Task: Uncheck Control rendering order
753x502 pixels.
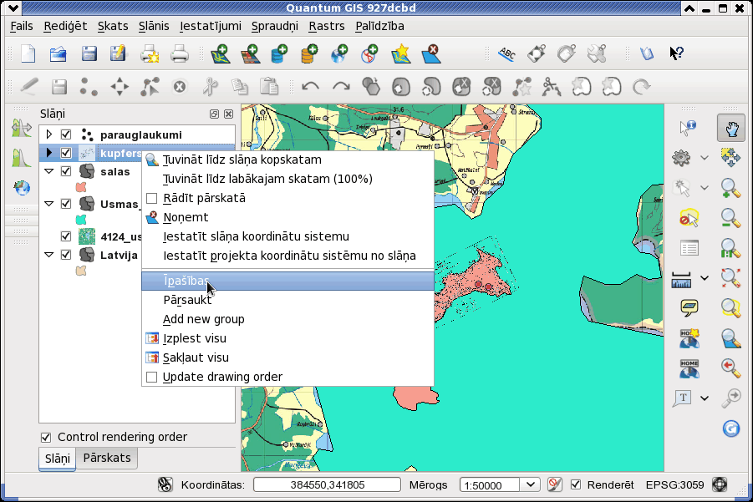Action: 46,437
